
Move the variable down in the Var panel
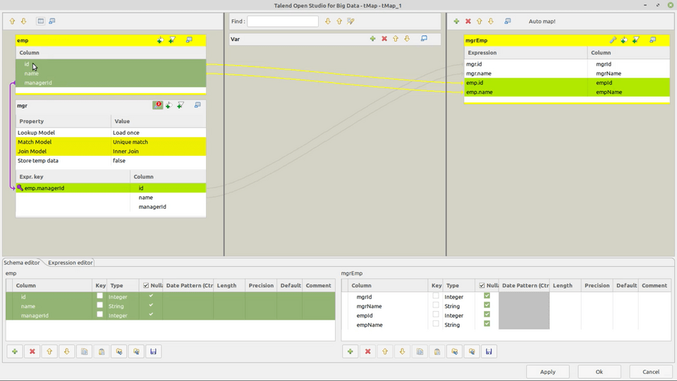[407, 39]
